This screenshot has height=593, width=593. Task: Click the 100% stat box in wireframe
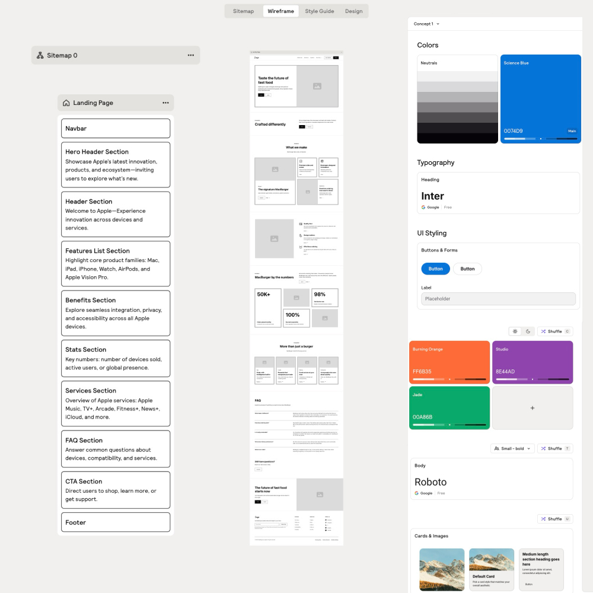(x=296, y=318)
